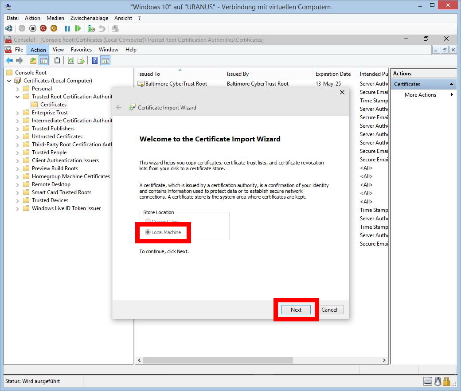Expand the Personal certificates folder
461x391 pixels.
pyautogui.click(x=18, y=89)
